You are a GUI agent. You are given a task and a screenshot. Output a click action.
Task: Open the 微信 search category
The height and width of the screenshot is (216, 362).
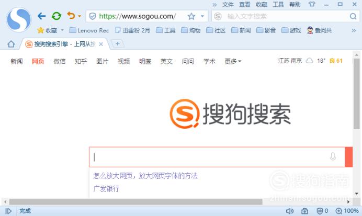click(59, 61)
